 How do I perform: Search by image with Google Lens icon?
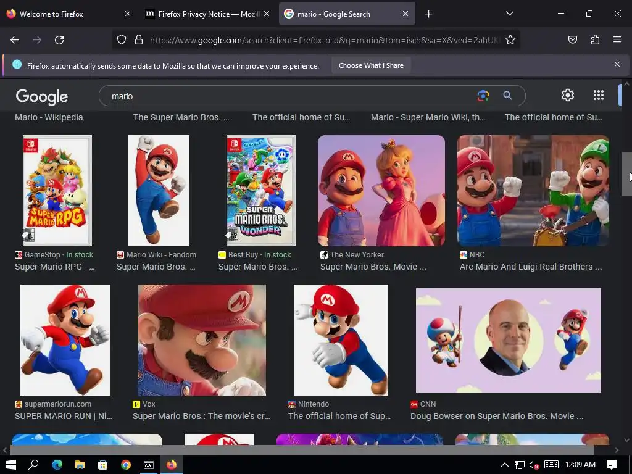(x=483, y=96)
